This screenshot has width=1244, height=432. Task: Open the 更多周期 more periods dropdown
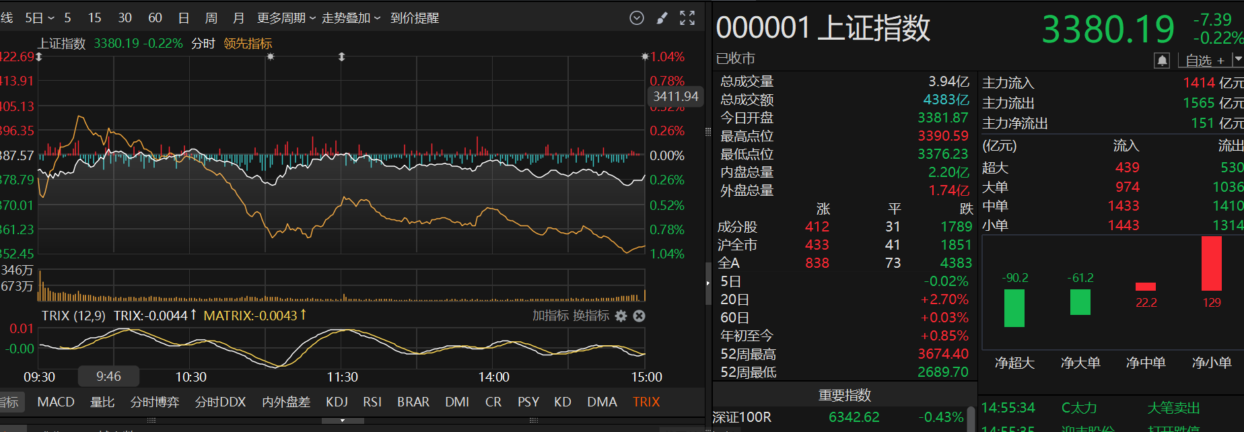coord(286,18)
